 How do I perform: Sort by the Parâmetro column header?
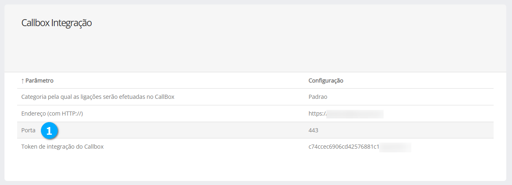click(39, 81)
